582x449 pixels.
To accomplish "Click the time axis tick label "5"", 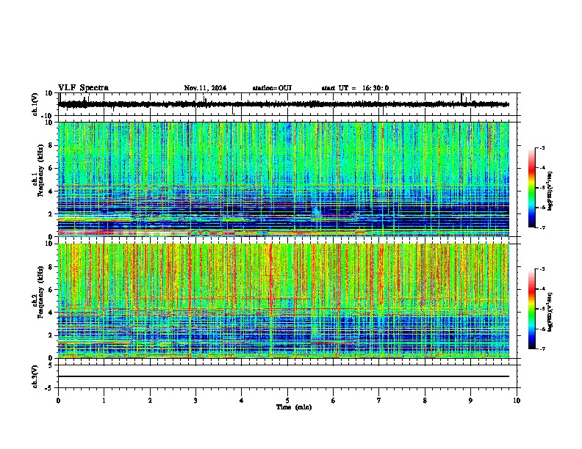I will 287,401.
